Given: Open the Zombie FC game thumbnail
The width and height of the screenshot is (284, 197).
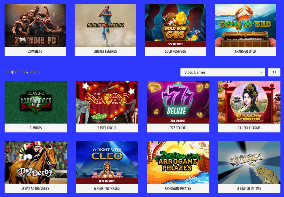Looking at the screenshot, I should click(x=35, y=25).
